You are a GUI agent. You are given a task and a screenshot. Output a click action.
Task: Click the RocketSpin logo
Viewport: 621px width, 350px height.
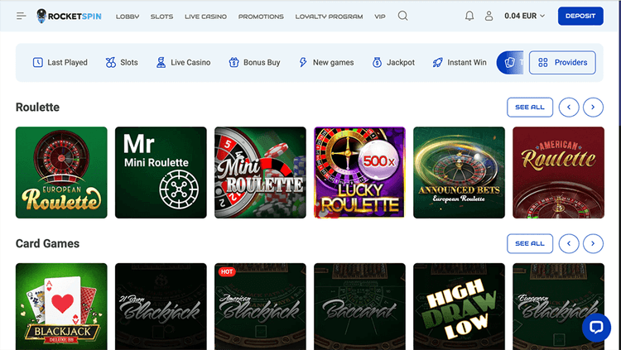tap(69, 16)
